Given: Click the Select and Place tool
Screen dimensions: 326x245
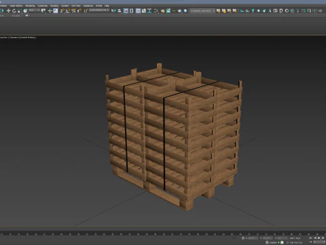Looking at the screenshot, I should tap(25, 11).
